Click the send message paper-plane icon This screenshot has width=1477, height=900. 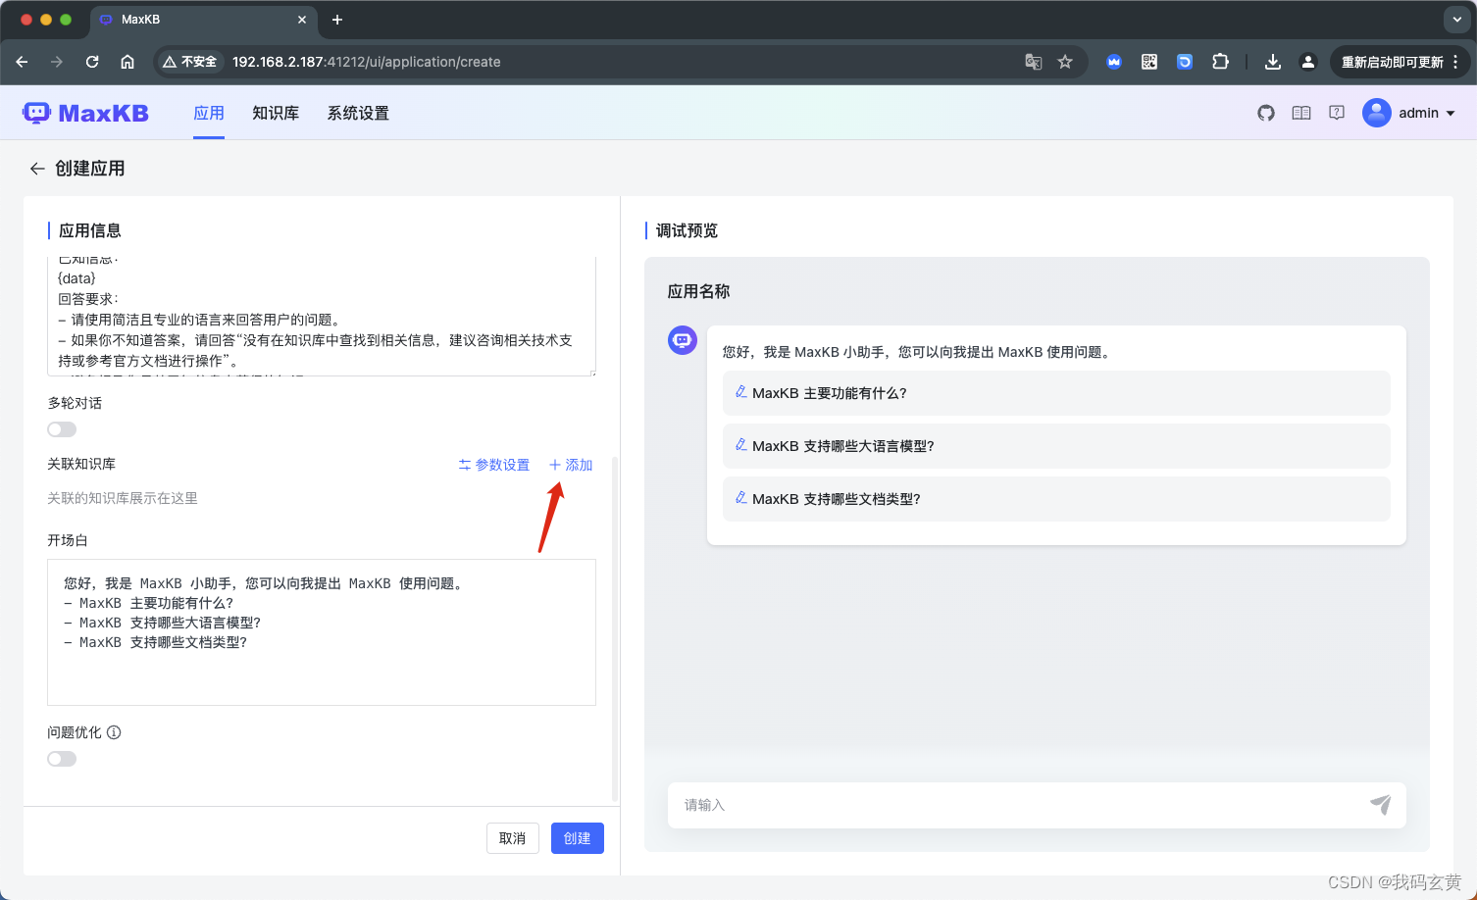click(x=1381, y=805)
